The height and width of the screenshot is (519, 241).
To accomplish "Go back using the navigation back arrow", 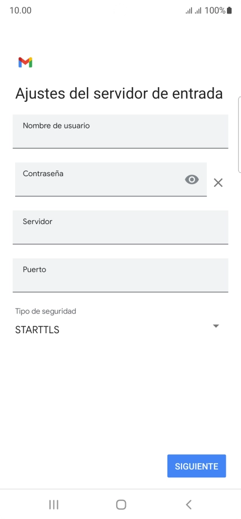I will pos(189,504).
